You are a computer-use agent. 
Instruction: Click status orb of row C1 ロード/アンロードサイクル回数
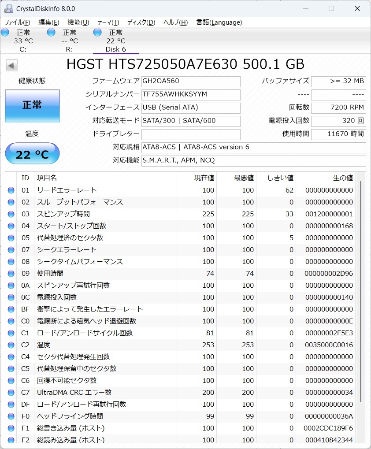coord(11,333)
